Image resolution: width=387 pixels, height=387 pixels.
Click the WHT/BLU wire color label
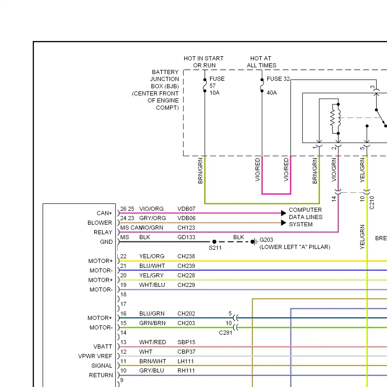tap(152, 285)
